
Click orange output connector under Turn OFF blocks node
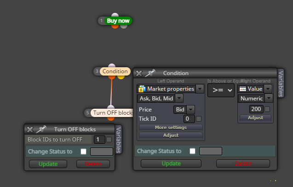coord(111,118)
